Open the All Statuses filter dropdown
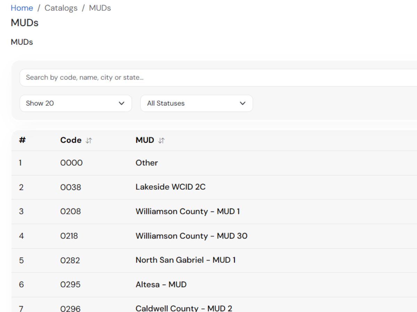This screenshot has height=312, width=417. point(197,103)
